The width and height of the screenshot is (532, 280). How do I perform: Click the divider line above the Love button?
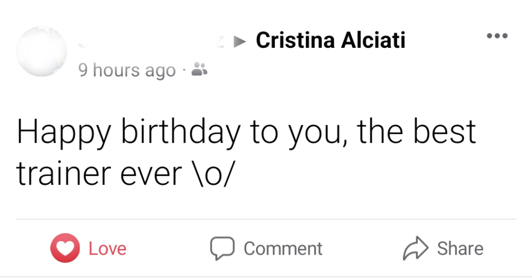coord(266,219)
